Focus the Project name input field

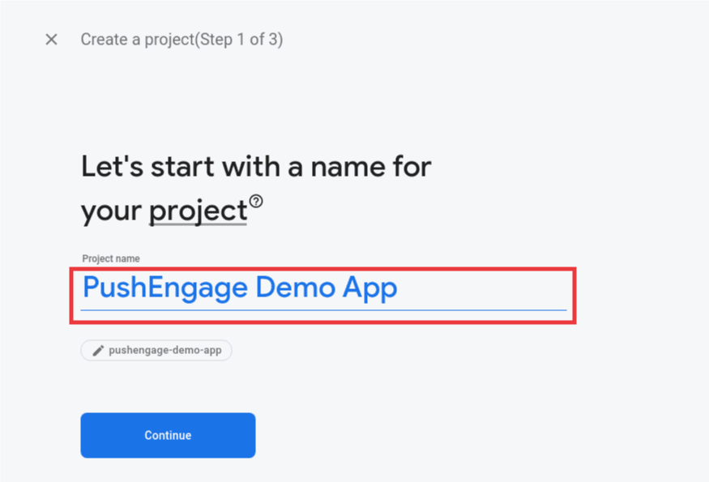tap(322, 288)
